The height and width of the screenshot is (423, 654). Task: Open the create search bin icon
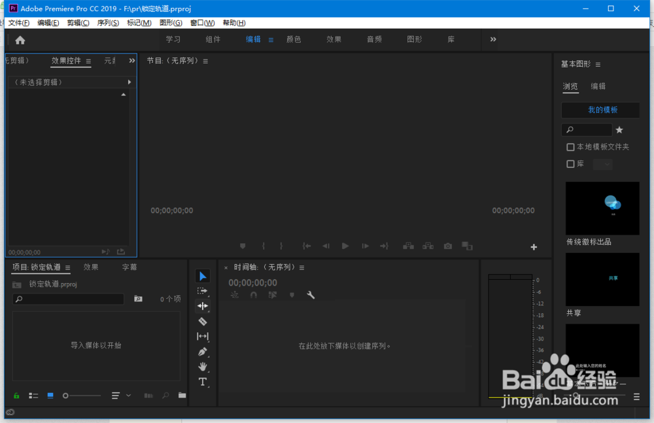pos(138,299)
